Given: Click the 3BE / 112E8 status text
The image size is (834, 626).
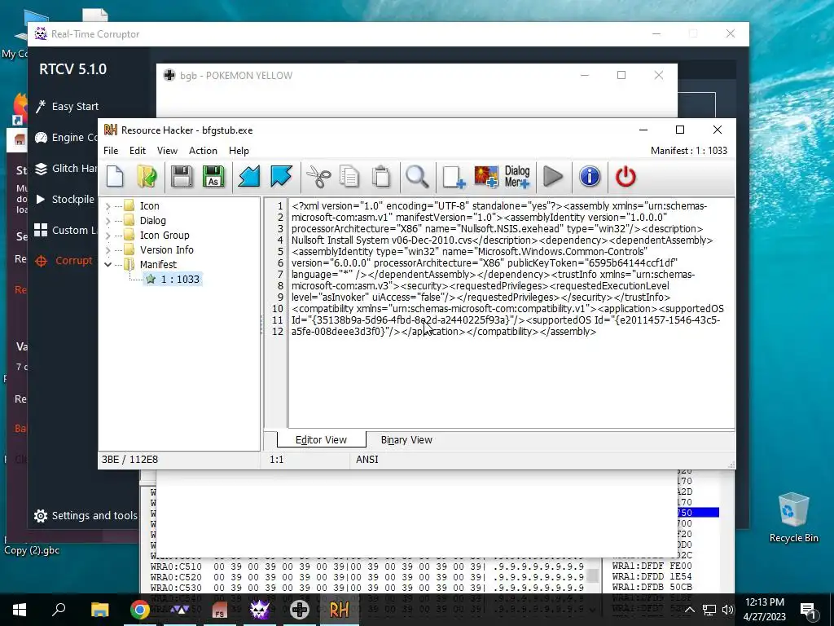Looking at the screenshot, I should pos(129,460).
